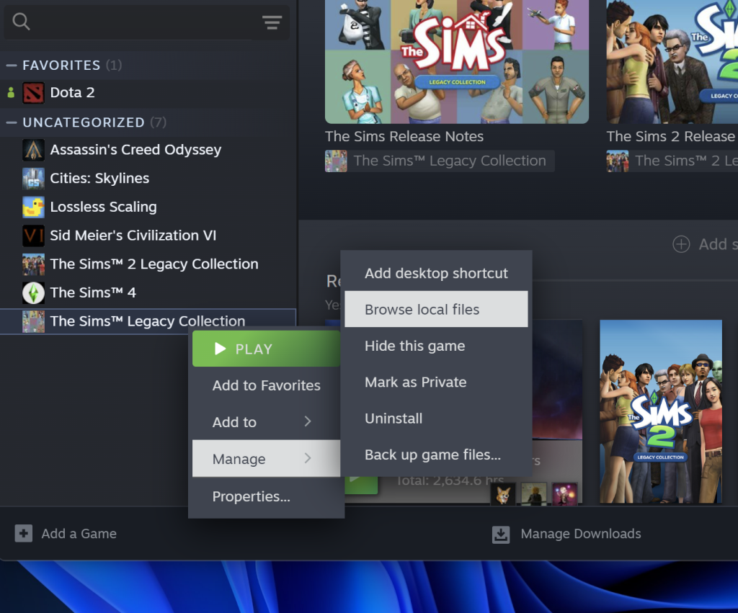The image size is (738, 613).
Task: Select Cities: Skylines in library
Action: pyautogui.click(x=99, y=179)
